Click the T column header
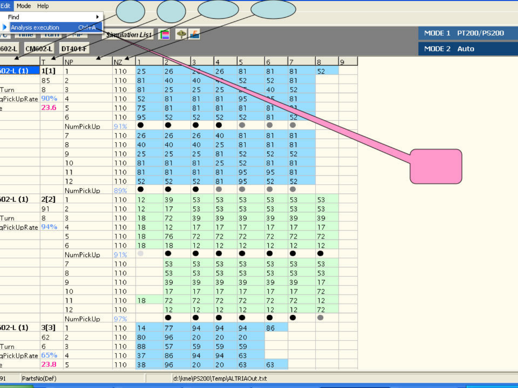This screenshot has width=518, height=388. coord(52,61)
